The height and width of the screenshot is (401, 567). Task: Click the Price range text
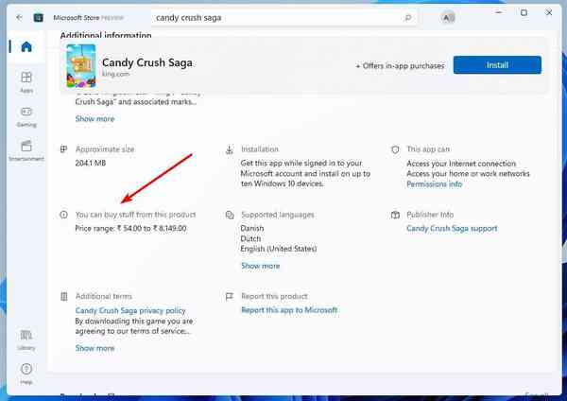click(130, 228)
